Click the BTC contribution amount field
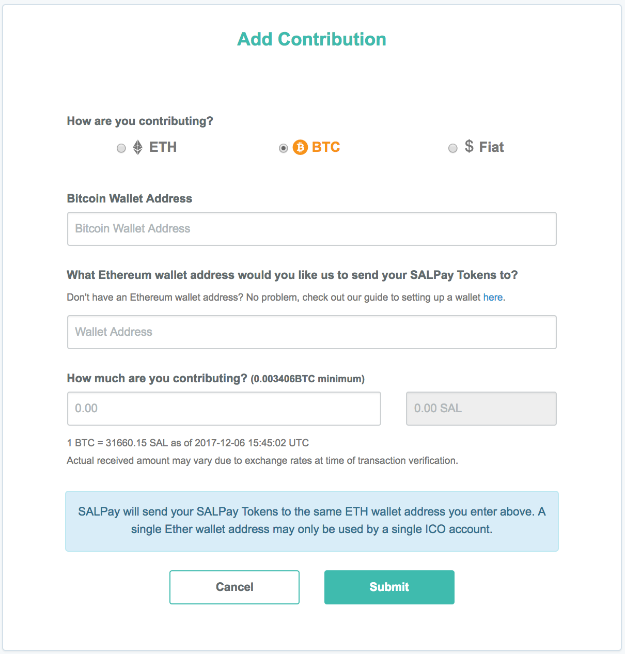625x654 pixels. (x=224, y=409)
